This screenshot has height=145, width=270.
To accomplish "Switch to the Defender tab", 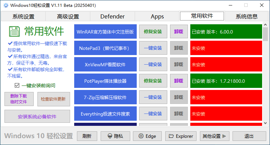I will pyautogui.click(x=112, y=16).
